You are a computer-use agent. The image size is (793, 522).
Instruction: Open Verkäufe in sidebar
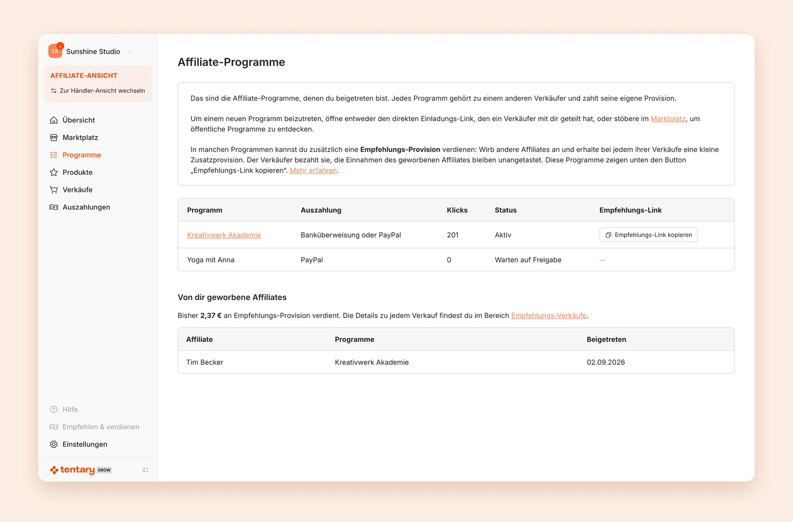[x=78, y=190]
